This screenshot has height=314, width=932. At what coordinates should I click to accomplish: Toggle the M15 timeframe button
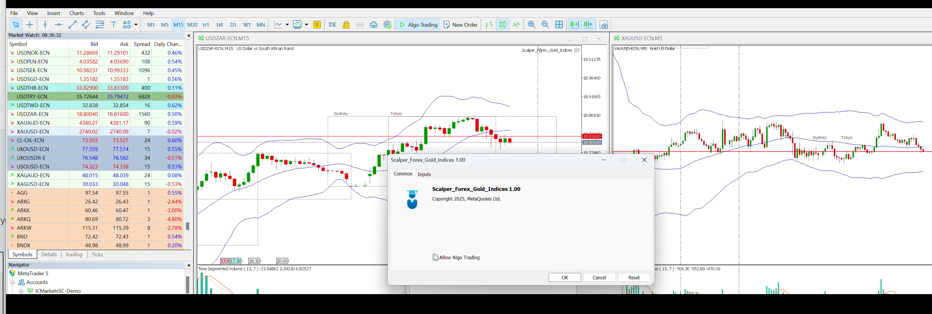178,25
